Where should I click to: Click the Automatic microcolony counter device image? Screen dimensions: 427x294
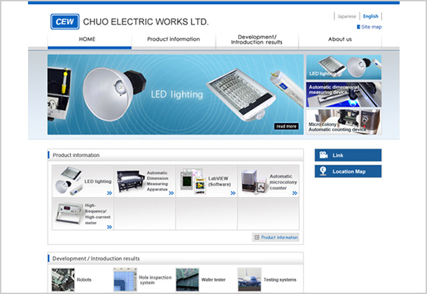(253, 180)
